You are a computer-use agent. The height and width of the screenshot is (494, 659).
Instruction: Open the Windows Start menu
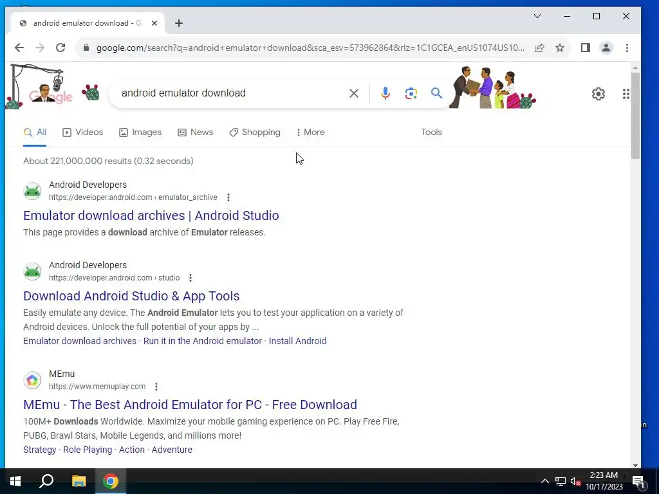[x=15, y=481]
